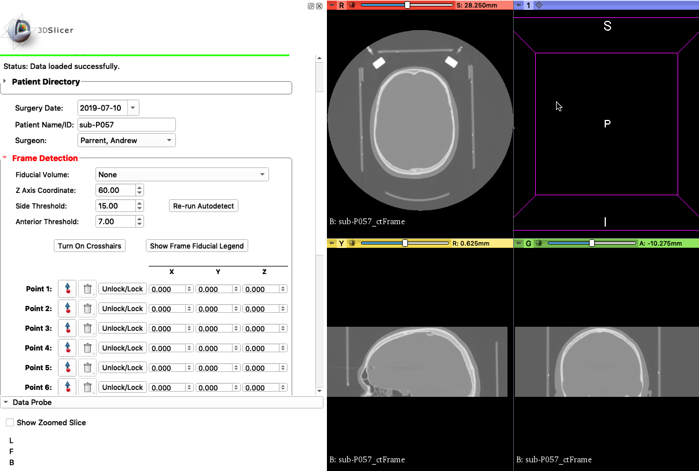Open the Surgeon dropdown list
This screenshot has width=699, height=471.
[x=126, y=140]
